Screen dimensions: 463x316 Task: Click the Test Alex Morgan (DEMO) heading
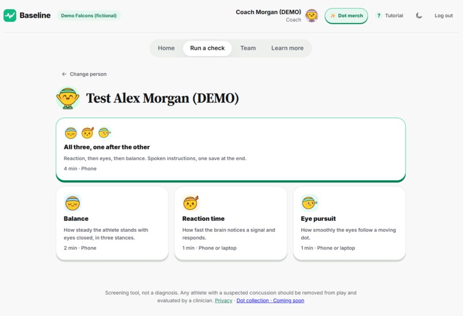[x=163, y=98]
